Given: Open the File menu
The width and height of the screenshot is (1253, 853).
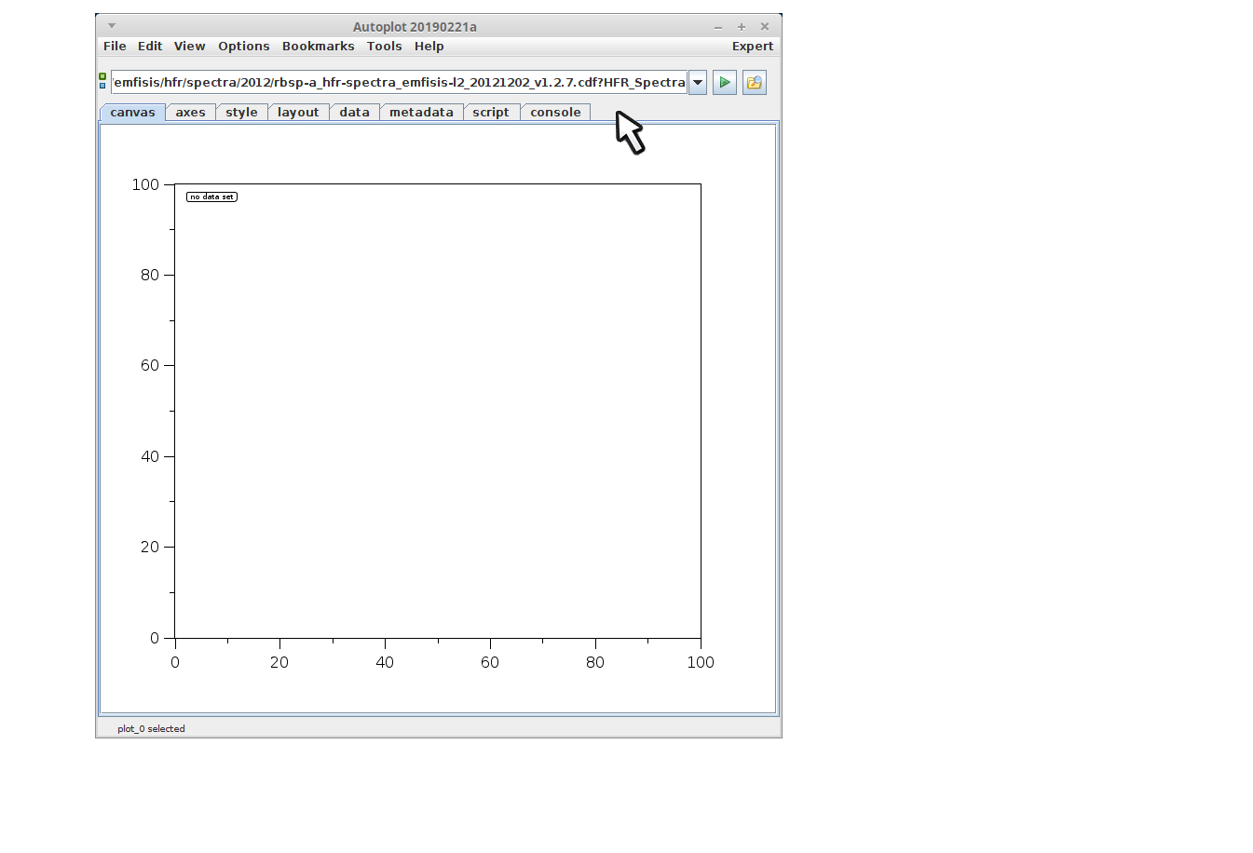Looking at the screenshot, I should pyautogui.click(x=115, y=47).
